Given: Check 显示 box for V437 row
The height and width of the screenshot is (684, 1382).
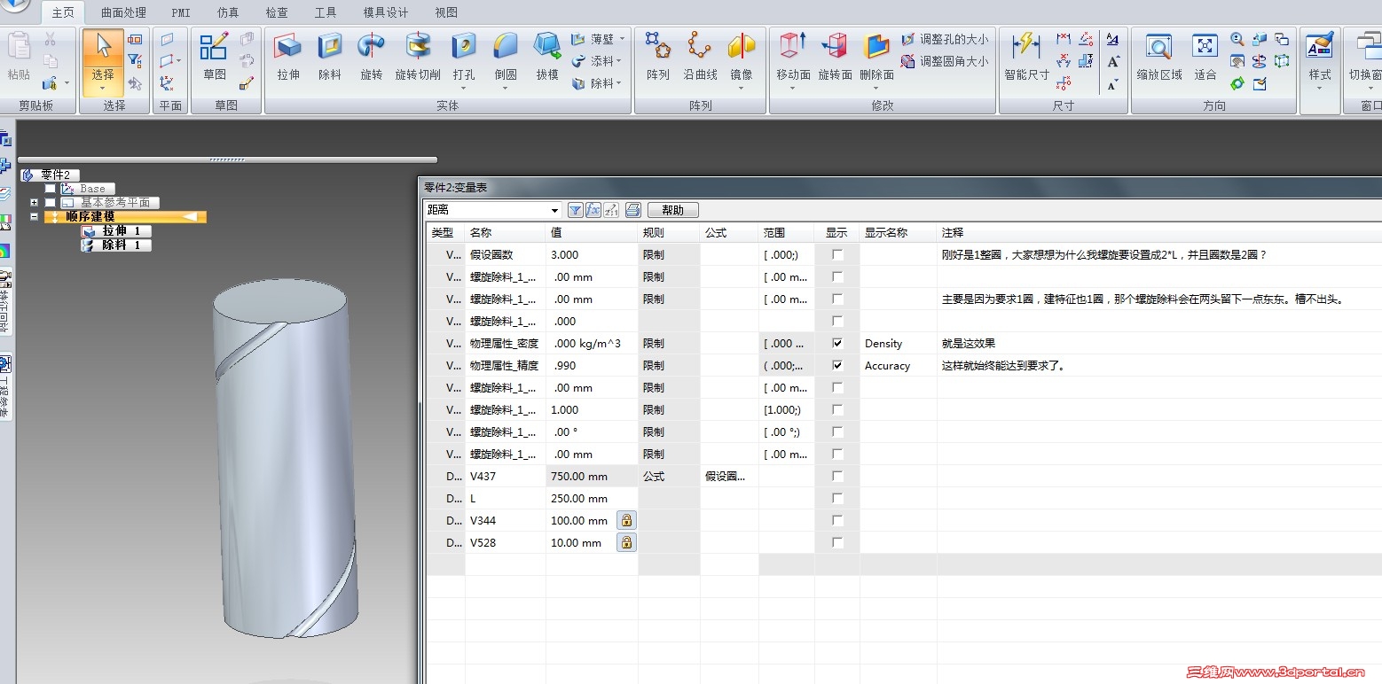Looking at the screenshot, I should [837, 476].
